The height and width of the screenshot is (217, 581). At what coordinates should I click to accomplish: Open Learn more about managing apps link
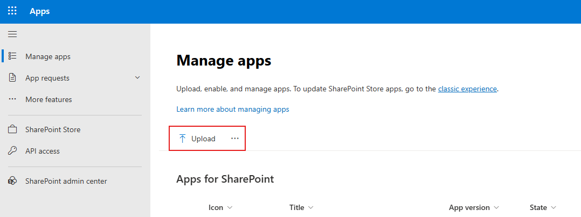(233, 109)
